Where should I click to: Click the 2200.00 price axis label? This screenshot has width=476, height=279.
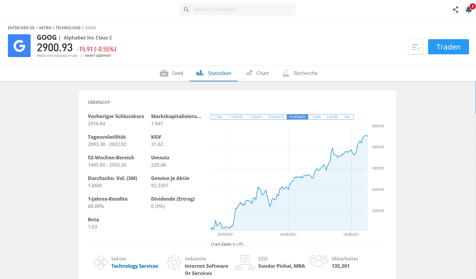click(x=378, y=211)
